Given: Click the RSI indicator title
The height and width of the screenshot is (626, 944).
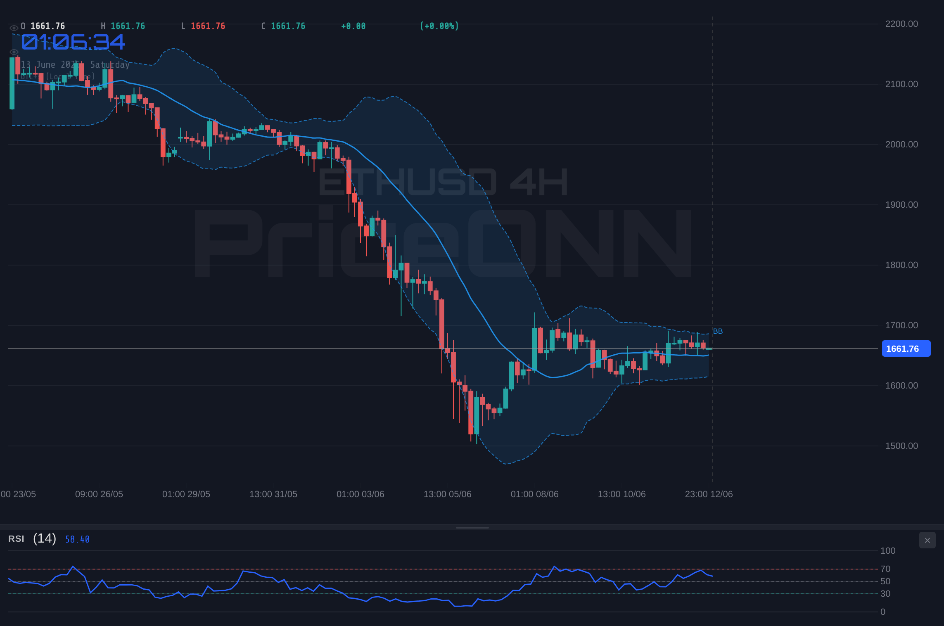Looking at the screenshot, I should point(16,539).
